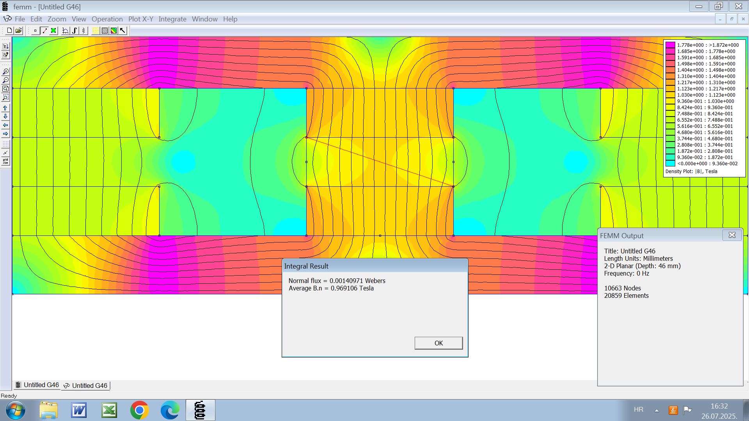This screenshot has height=421, width=749.
Task: Click the zoom in magnifier
Action: pos(5,72)
